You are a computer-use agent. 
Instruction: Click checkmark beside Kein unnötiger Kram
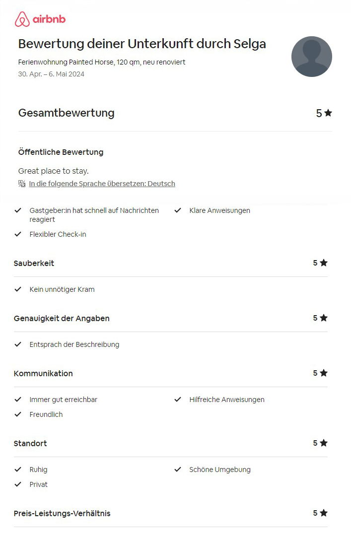click(x=18, y=289)
